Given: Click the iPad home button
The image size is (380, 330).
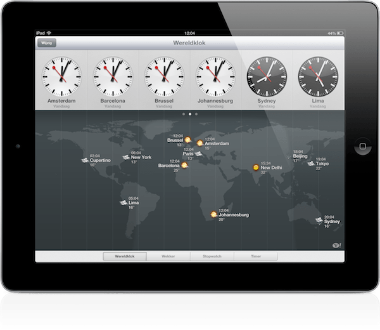Looking at the screenshot, I should [362, 146].
